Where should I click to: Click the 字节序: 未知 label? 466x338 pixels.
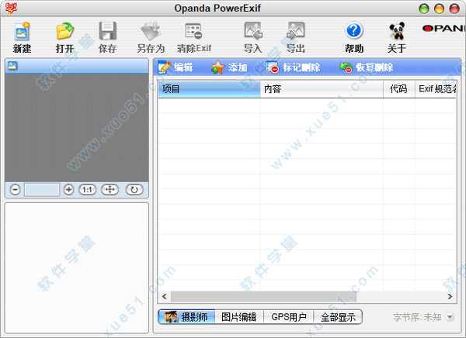pos(417,317)
